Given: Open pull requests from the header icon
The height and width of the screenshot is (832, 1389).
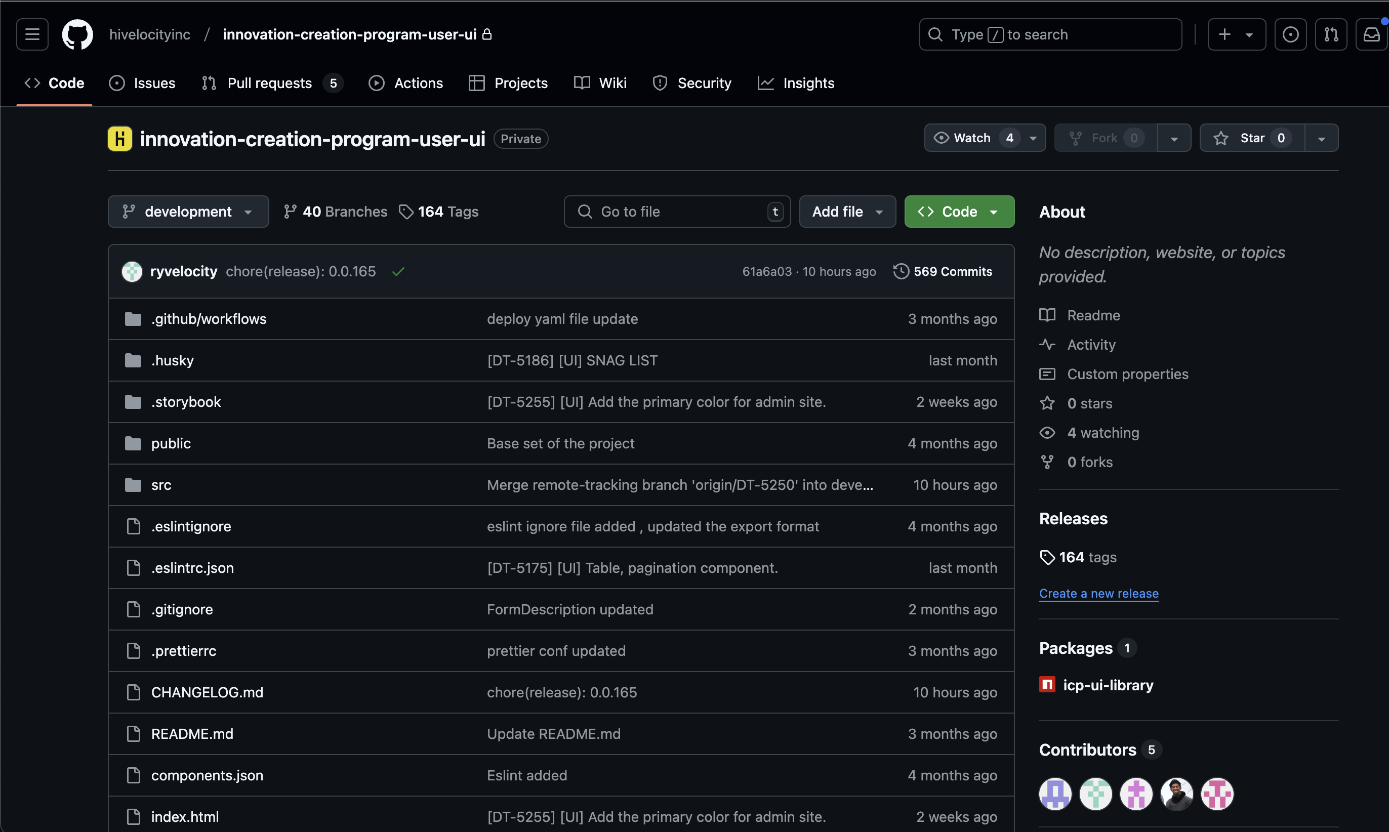Looking at the screenshot, I should coord(1331,34).
